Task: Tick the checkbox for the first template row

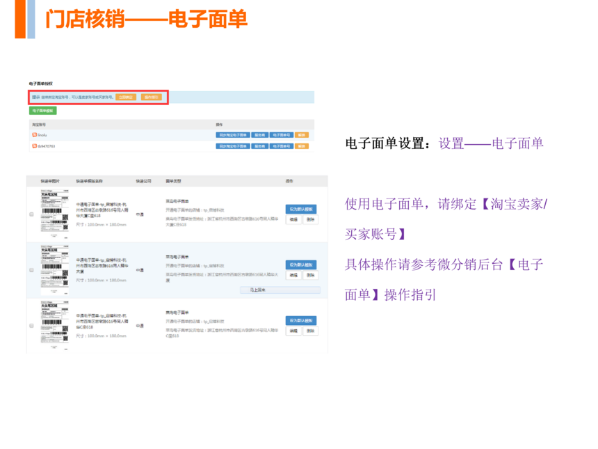Action: click(x=31, y=214)
